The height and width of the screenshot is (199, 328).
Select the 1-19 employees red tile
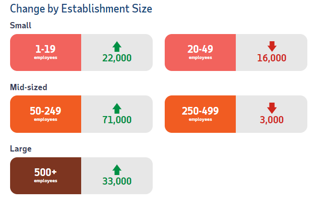46,52
